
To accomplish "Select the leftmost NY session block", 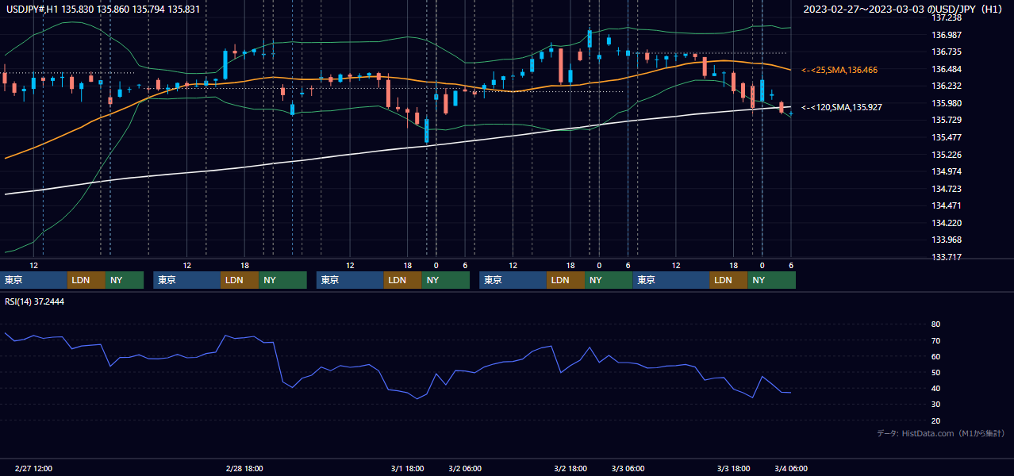I will pos(125,280).
